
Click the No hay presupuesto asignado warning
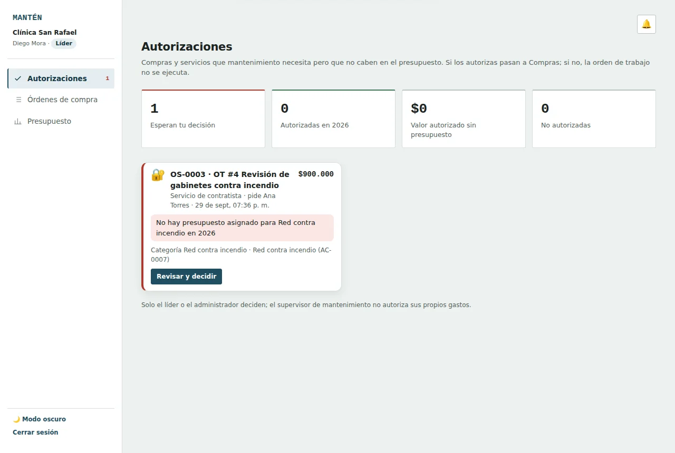(x=242, y=228)
